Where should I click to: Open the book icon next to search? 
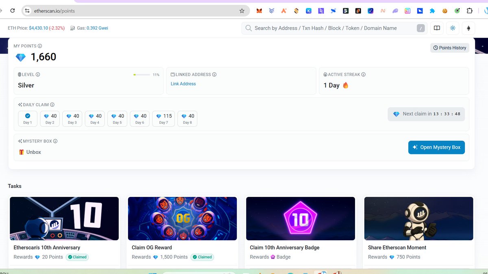click(x=437, y=28)
